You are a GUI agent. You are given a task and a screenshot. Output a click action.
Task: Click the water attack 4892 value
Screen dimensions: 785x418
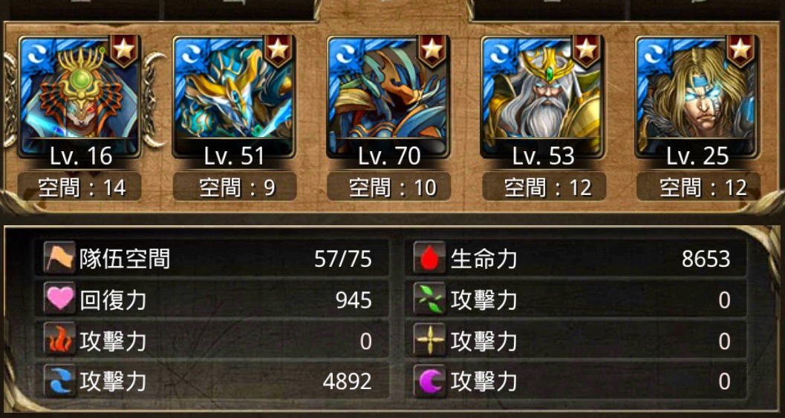coord(347,382)
